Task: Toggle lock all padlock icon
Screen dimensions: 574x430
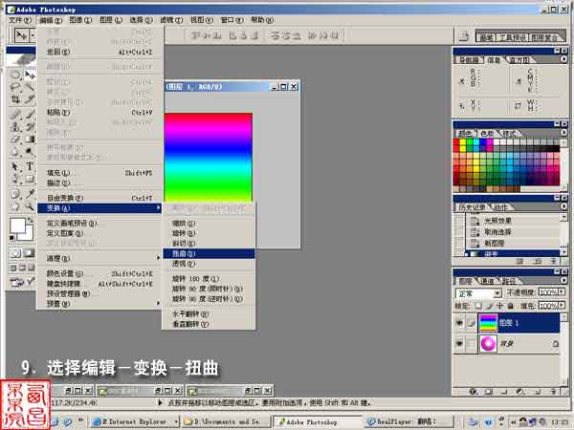Action: point(511,306)
